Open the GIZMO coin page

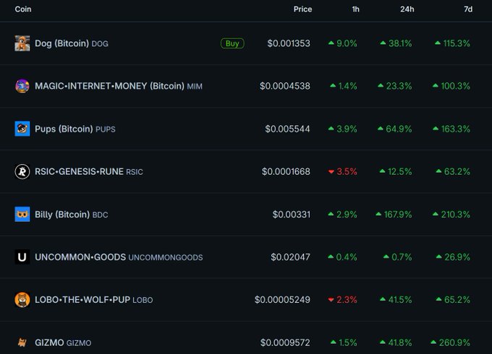click(63, 342)
